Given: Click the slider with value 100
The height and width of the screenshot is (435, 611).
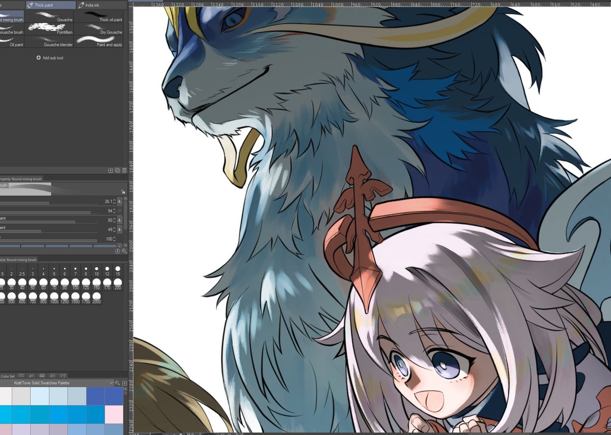Looking at the screenshot, I should click(x=48, y=240).
